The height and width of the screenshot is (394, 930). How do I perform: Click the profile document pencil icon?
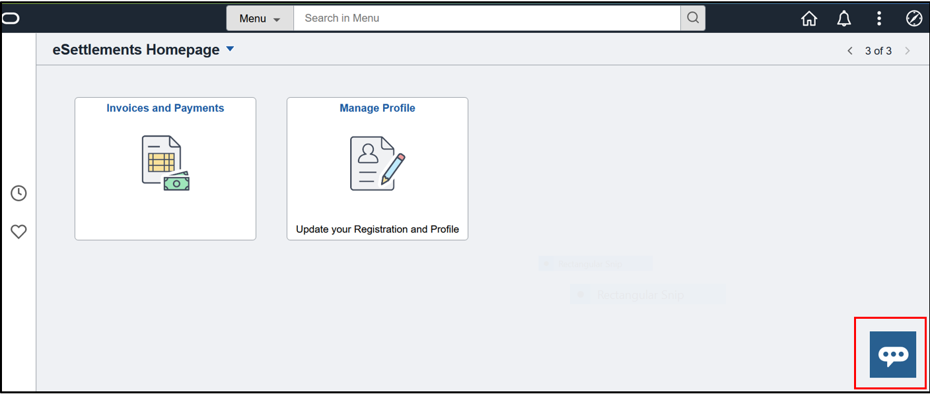coord(377,163)
